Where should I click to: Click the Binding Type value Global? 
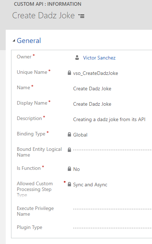point(80,135)
